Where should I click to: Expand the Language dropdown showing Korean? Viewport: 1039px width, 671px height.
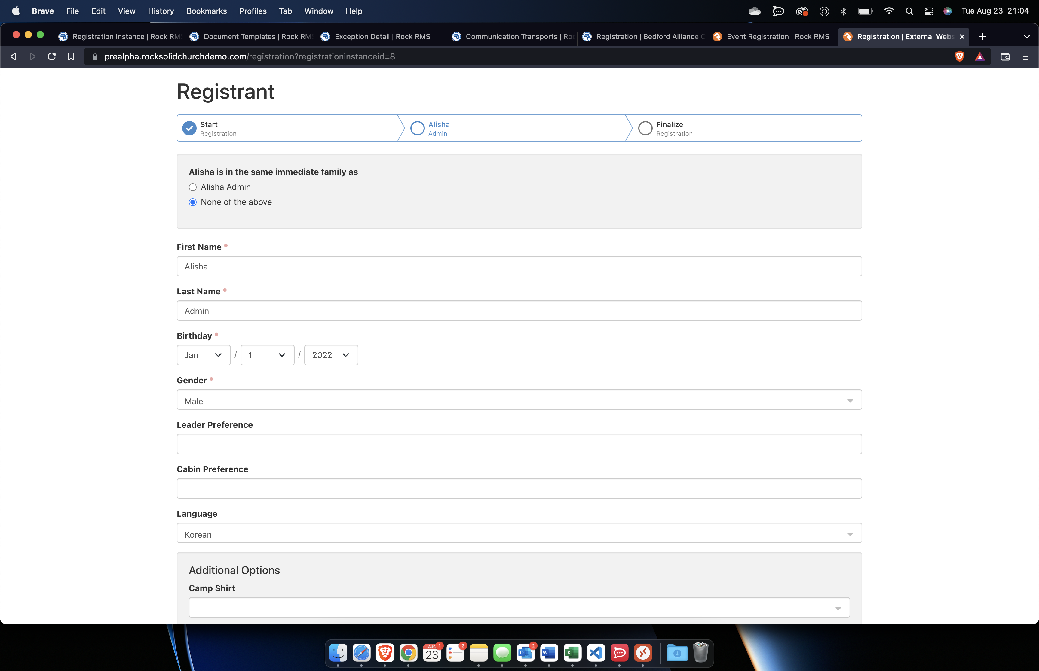click(519, 533)
